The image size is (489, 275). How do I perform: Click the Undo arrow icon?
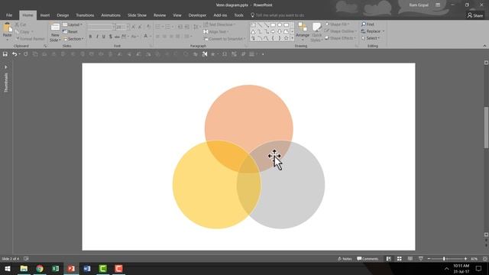pyautogui.click(x=15, y=54)
